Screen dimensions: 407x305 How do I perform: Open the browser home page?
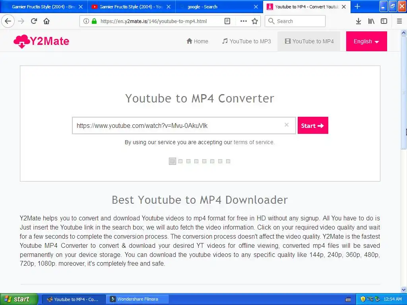tap(47, 21)
